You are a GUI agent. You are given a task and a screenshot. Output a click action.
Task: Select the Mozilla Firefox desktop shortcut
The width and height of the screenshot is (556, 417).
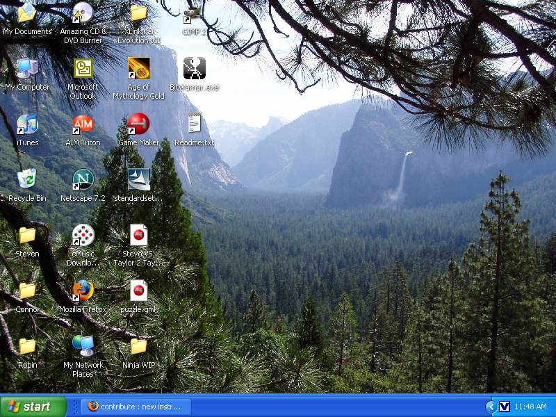pyautogui.click(x=83, y=291)
